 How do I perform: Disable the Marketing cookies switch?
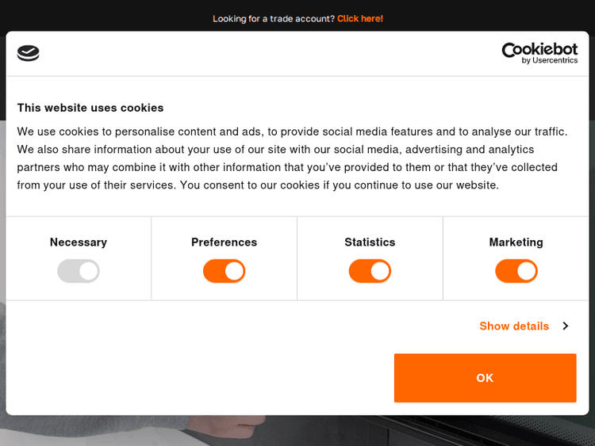point(516,272)
